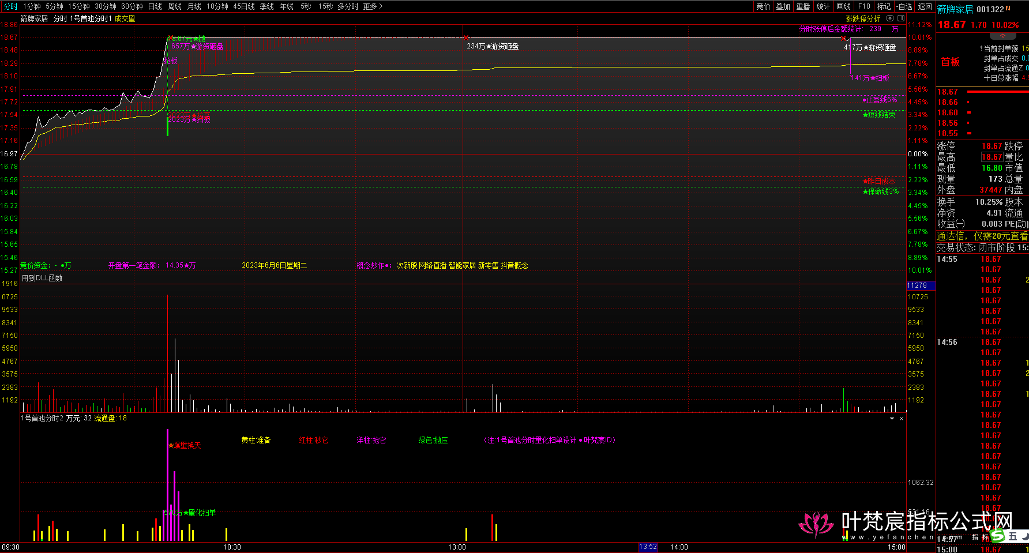Click the 保命线3% label
The width and height of the screenshot is (1029, 553).
click(x=881, y=191)
